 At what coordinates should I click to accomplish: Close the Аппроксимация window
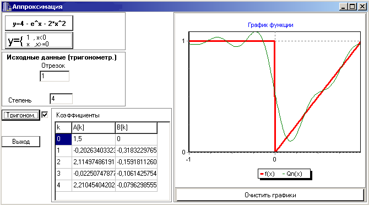[x=362, y=7]
